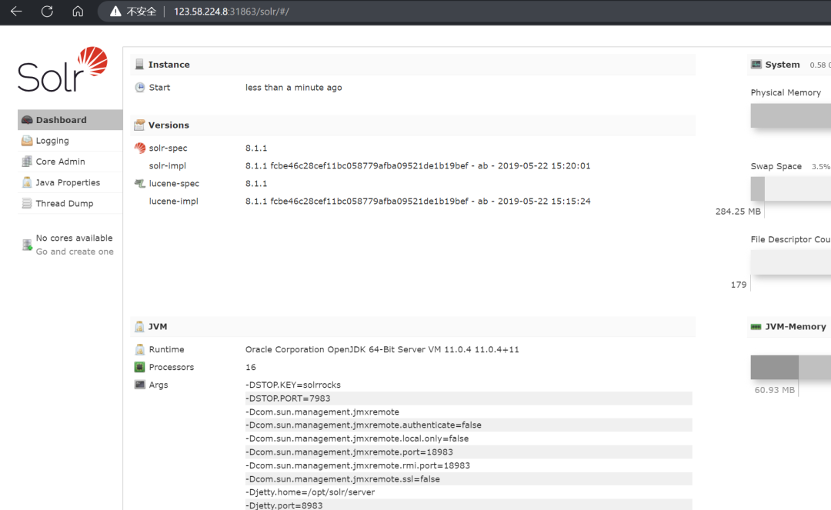Click the File Descriptor Count bar

(x=791, y=262)
